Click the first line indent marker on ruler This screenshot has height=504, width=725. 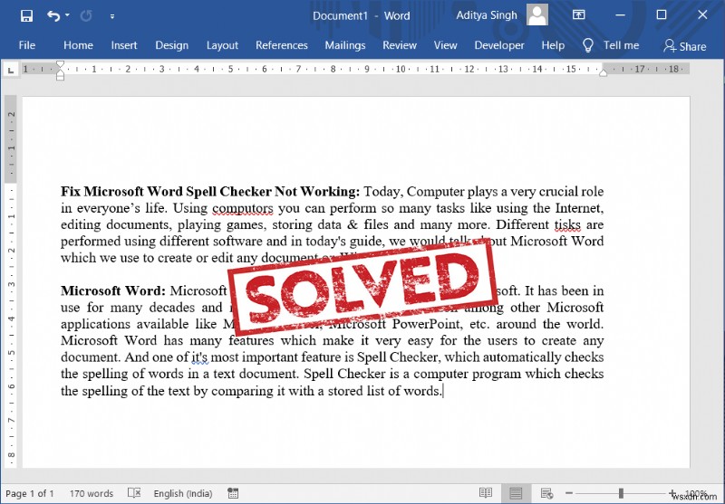(x=60, y=64)
